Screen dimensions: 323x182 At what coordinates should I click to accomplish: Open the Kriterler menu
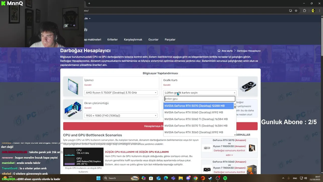(113, 40)
